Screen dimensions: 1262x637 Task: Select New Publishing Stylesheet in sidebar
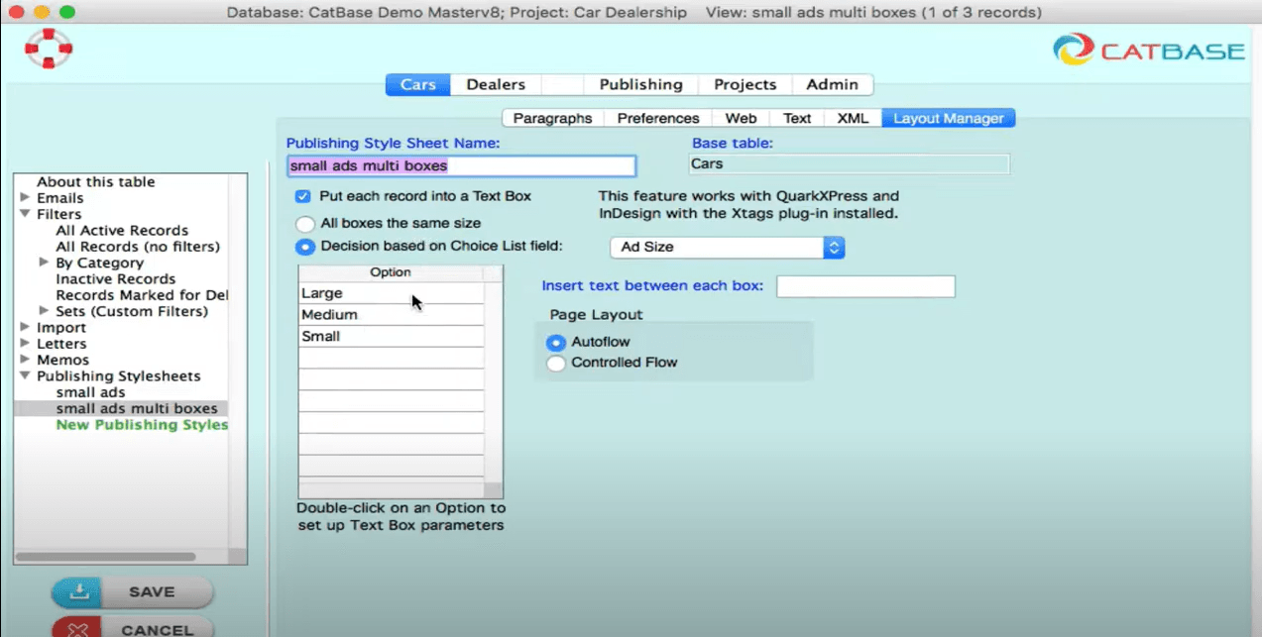[142, 424]
